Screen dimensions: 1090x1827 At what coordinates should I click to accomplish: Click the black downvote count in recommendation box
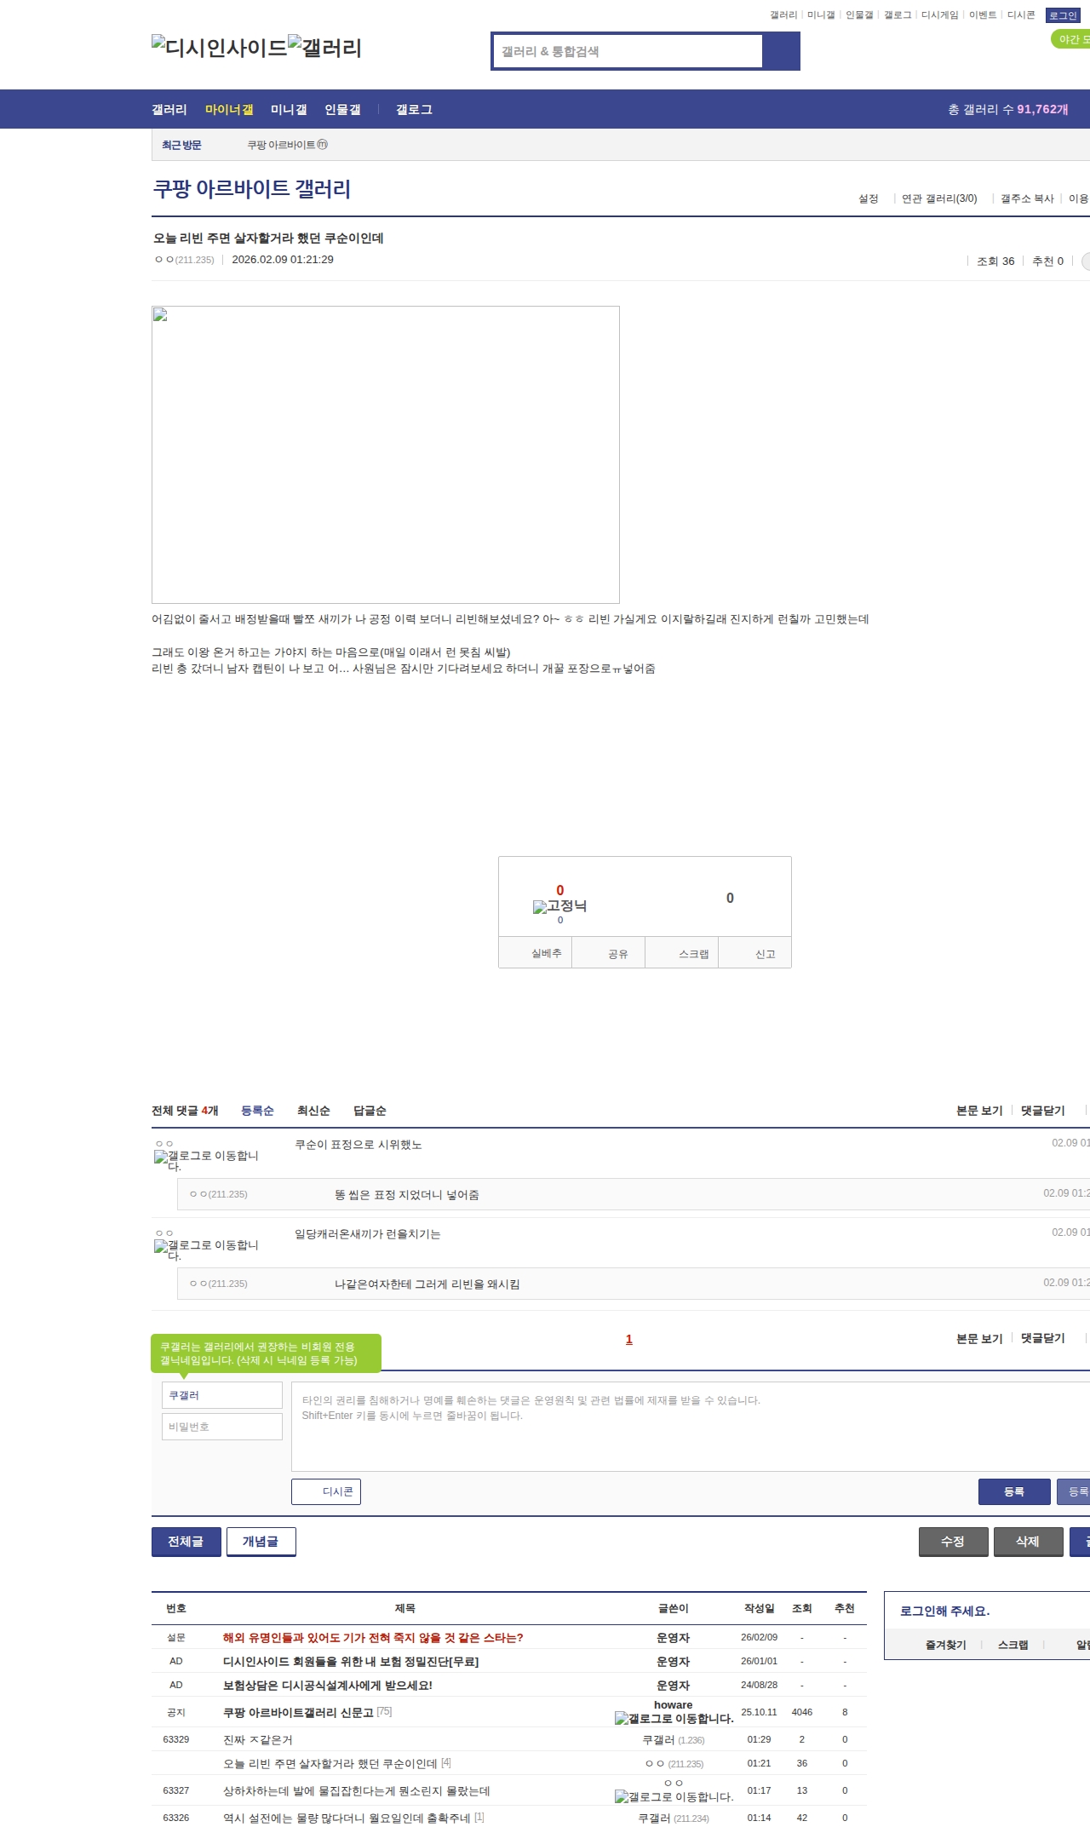tap(730, 898)
